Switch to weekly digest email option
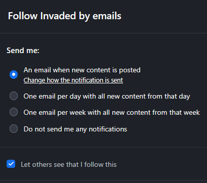The height and width of the screenshot is (183, 207). coord(14,112)
